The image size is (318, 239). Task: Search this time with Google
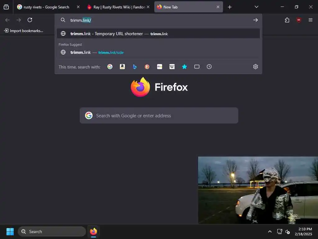110,67
